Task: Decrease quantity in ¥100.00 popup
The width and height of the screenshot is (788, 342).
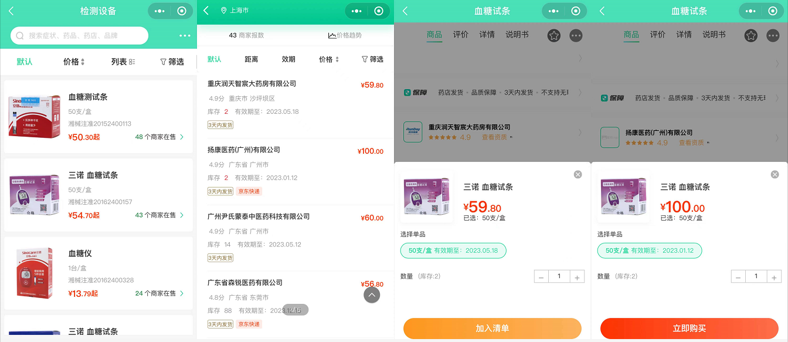Action: [738, 277]
